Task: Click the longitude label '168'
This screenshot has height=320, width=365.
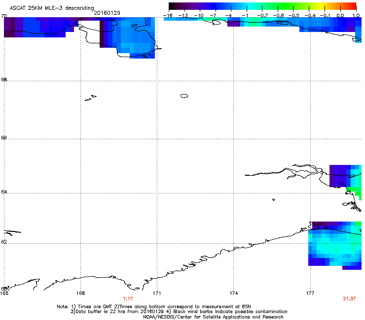Action: [80, 293]
